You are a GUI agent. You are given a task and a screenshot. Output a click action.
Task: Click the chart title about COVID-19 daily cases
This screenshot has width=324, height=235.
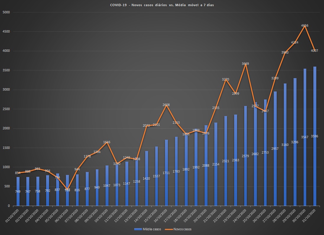(x=162, y=5)
